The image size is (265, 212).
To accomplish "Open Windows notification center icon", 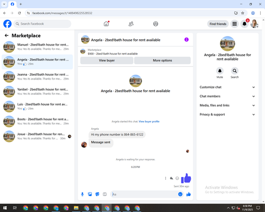I will click(258, 208).
